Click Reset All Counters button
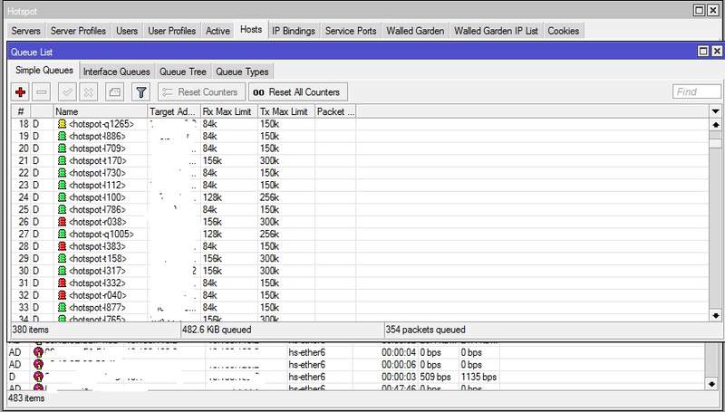Screen dimensions: 725x412 [x=298, y=92]
